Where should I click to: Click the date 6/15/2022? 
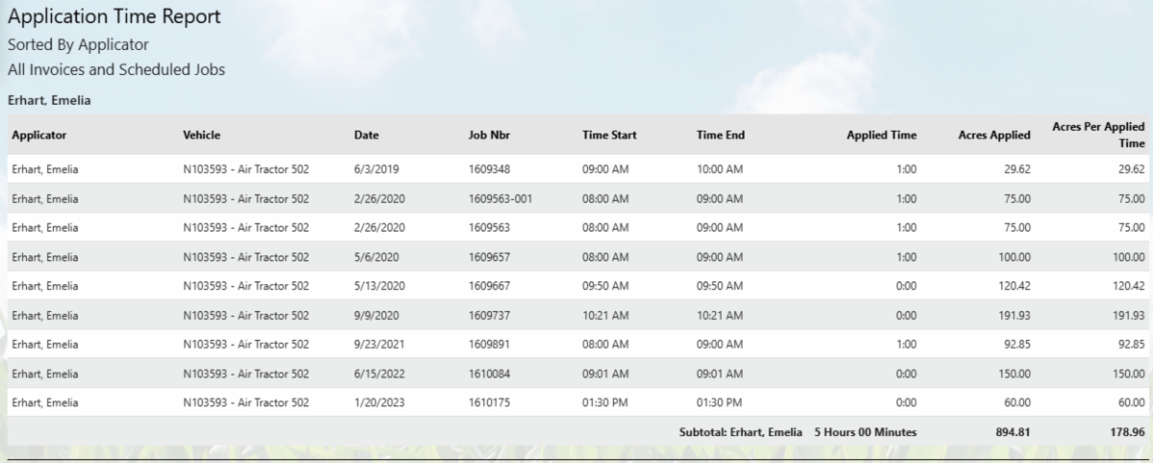[x=379, y=374]
